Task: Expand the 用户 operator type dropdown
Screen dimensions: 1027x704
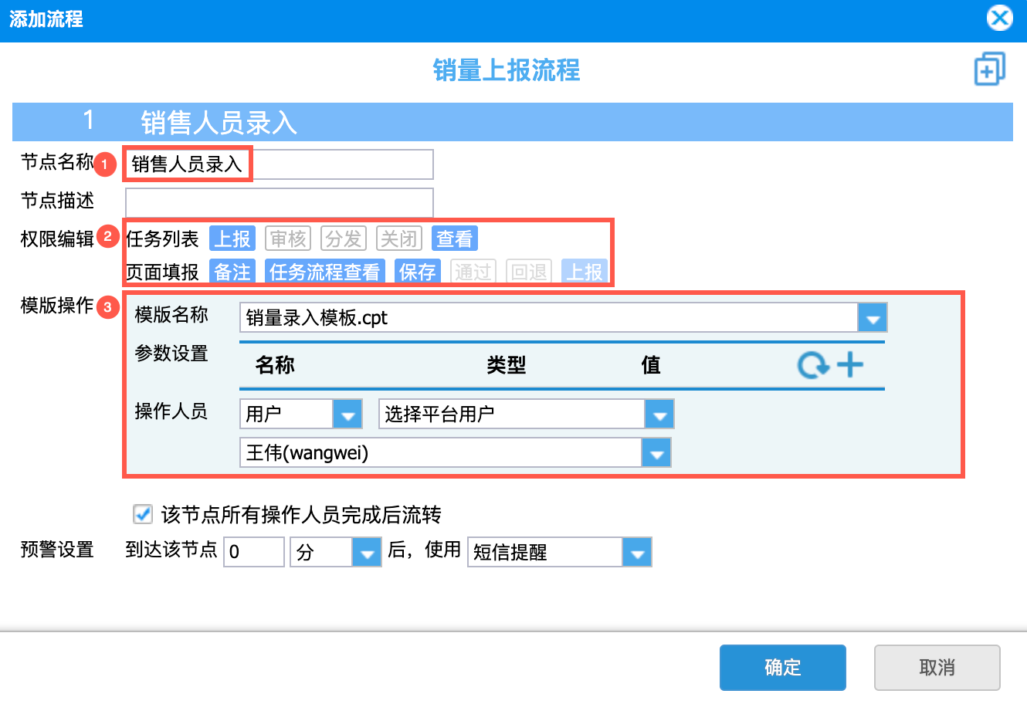Action: coord(347,414)
